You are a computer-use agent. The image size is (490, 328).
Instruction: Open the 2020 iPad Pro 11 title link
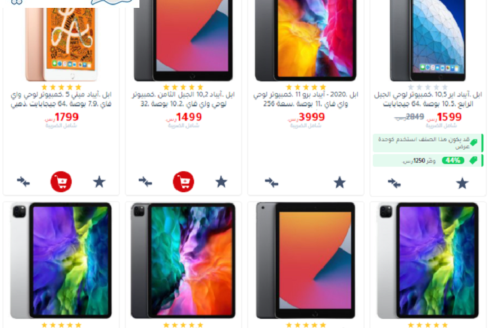(x=306, y=99)
